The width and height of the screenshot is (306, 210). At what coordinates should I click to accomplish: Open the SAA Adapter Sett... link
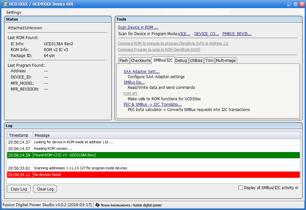(141, 72)
